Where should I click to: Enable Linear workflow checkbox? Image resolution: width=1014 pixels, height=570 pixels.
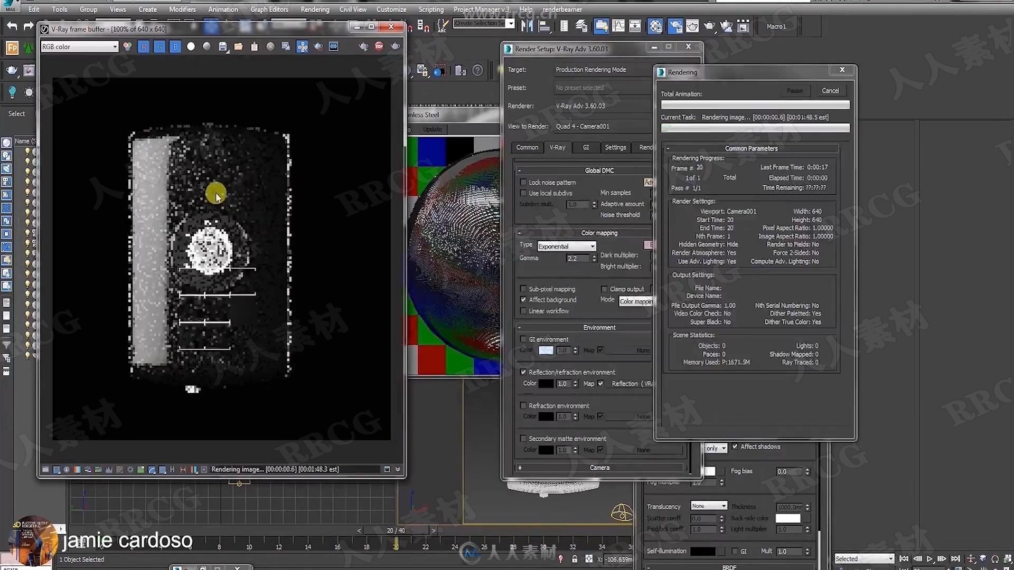[x=523, y=311]
